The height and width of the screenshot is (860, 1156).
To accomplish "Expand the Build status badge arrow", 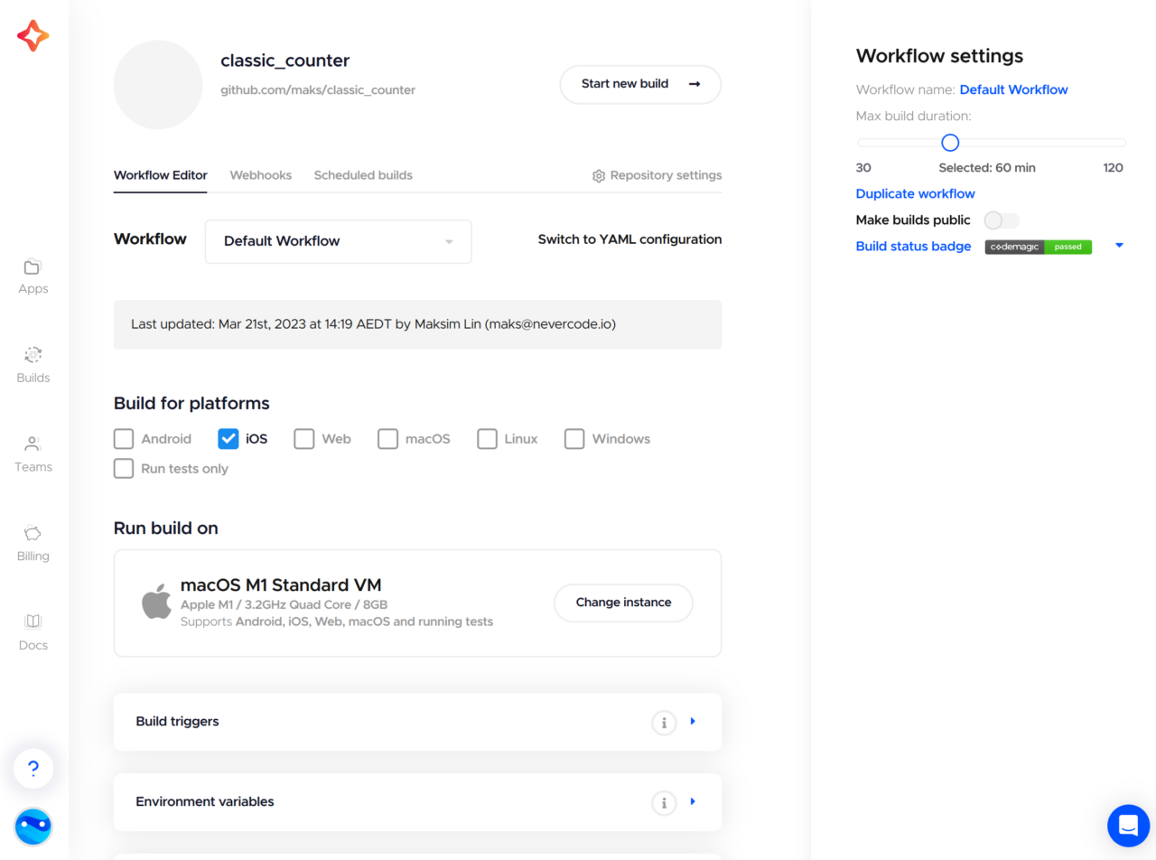I will click(1119, 246).
